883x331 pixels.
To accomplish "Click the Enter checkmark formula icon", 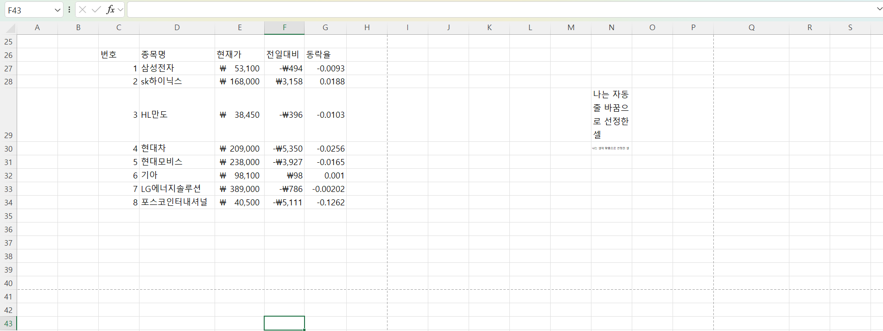I will coord(96,9).
